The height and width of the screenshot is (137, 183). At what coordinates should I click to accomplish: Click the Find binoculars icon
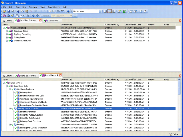point(58,11)
